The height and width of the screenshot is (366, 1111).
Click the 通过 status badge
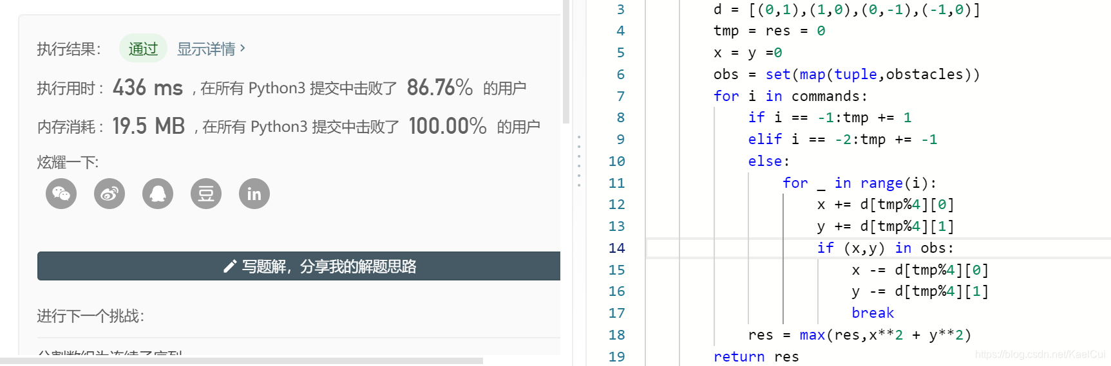click(x=143, y=49)
